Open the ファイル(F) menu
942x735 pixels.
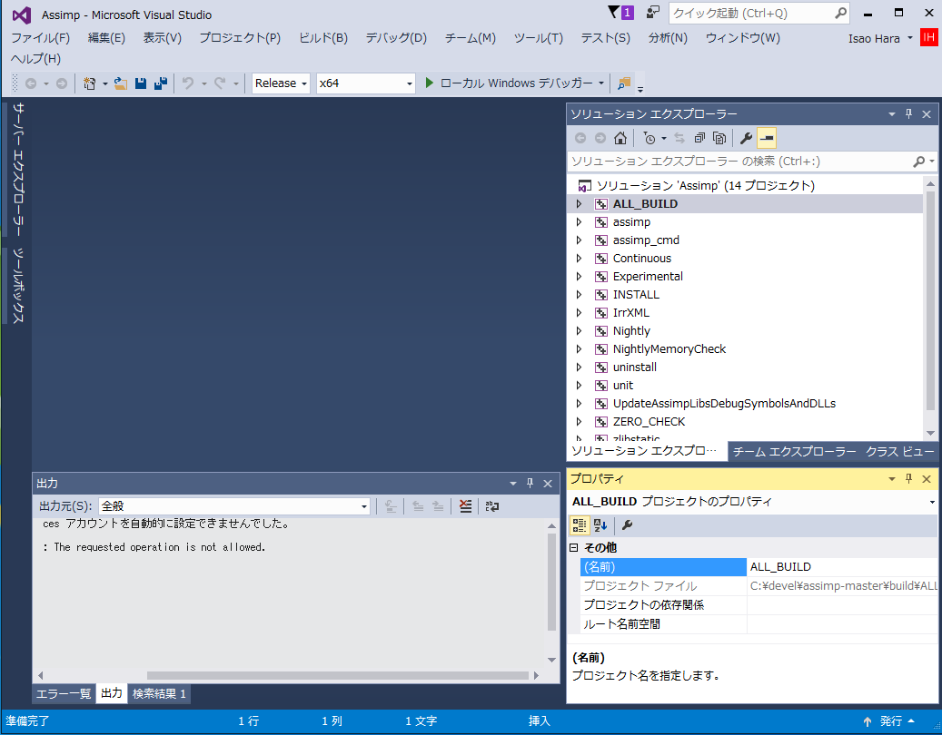(40, 38)
